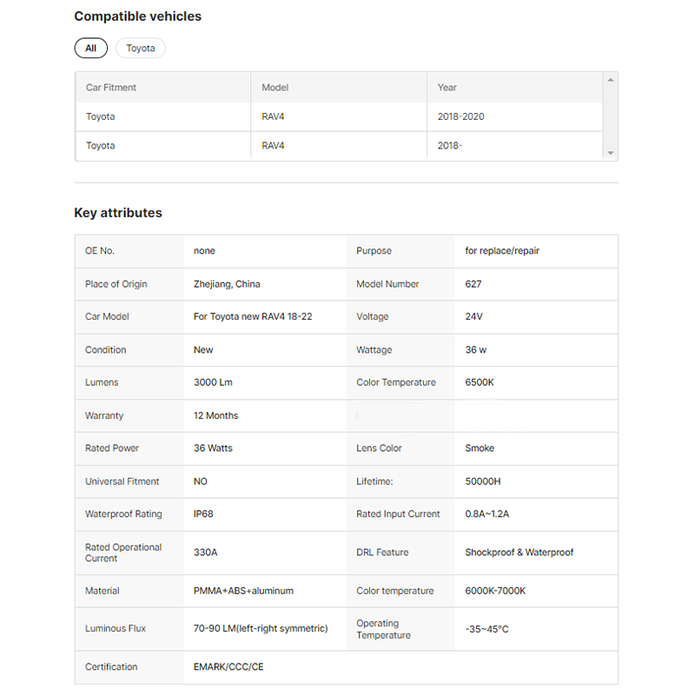
Task: Click the "Car Fitment" column header
Action: [x=111, y=88]
